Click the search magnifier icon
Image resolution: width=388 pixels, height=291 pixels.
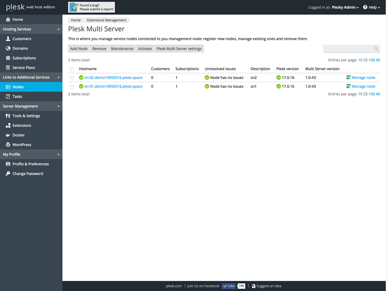[x=376, y=48]
